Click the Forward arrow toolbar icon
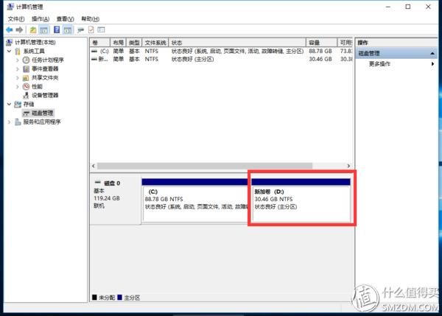442x316 pixels. coord(19,29)
